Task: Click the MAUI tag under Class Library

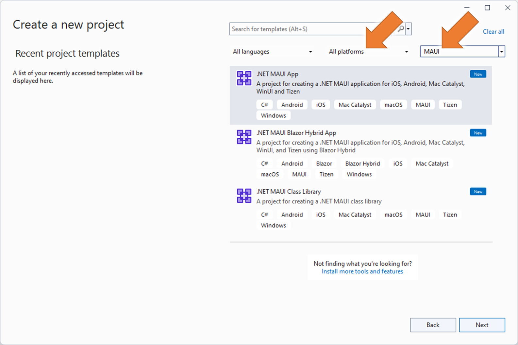Action: click(x=423, y=215)
